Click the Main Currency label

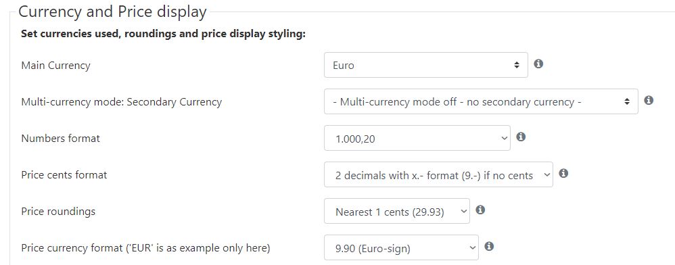pyautogui.click(x=56, y=66)
